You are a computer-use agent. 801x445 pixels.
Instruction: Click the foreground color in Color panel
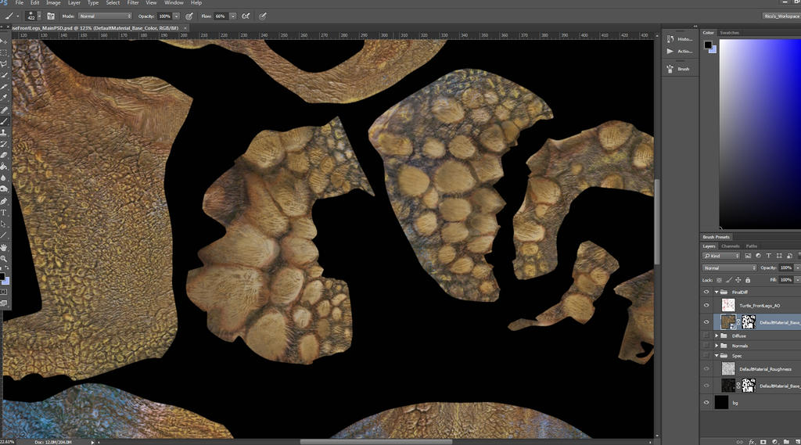coord(707,45)
